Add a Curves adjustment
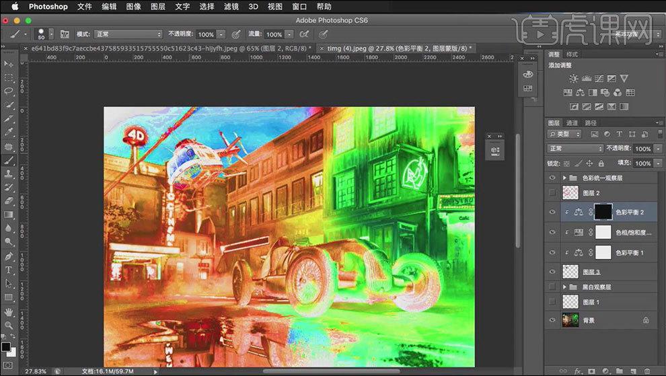This screenshot has height=376, width=666. click(599, 78)
